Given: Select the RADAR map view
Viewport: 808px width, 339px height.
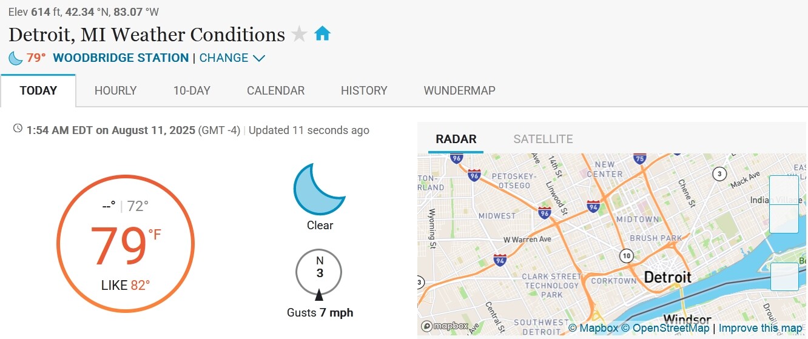Looking at the screenshot, I should pyautogui.click(x=456, y=139).
